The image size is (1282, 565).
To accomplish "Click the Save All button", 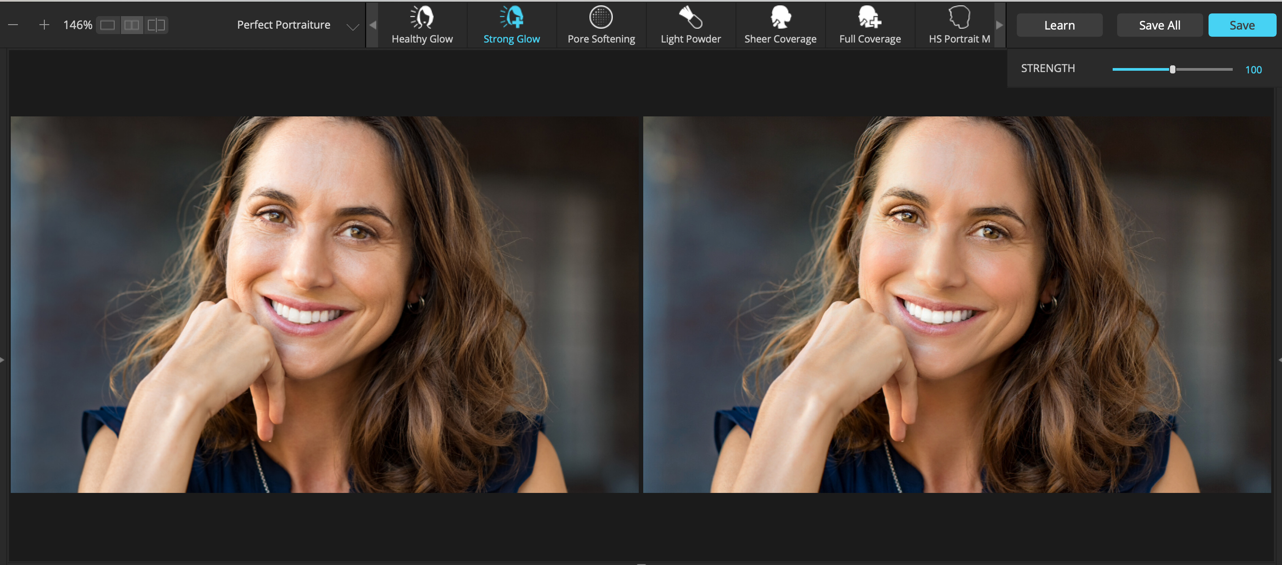I will [x=1160, y=24].
